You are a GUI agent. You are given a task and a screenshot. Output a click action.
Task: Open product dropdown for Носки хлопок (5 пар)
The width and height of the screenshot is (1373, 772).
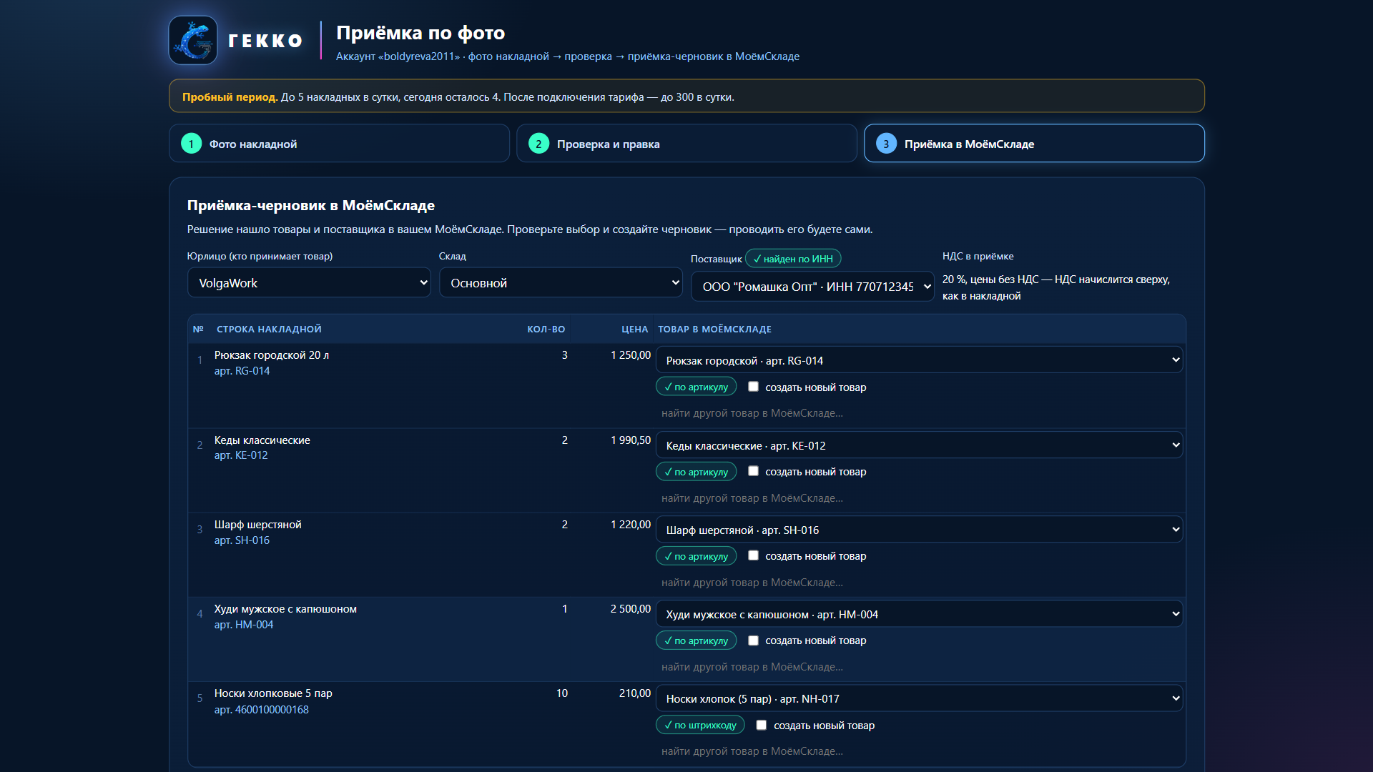click(x=919, y=698)
